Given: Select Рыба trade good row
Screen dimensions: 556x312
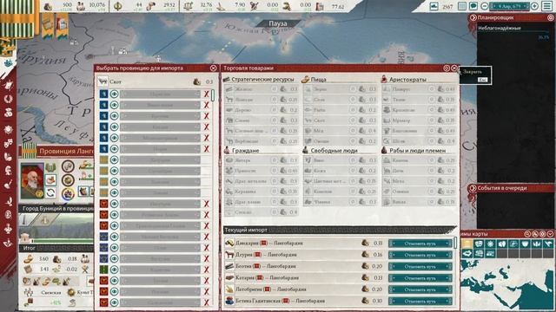Looking at the screenshot, I should 340,110.
